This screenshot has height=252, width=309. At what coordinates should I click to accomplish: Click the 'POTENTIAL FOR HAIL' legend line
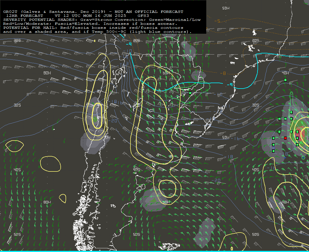[93, 27]
